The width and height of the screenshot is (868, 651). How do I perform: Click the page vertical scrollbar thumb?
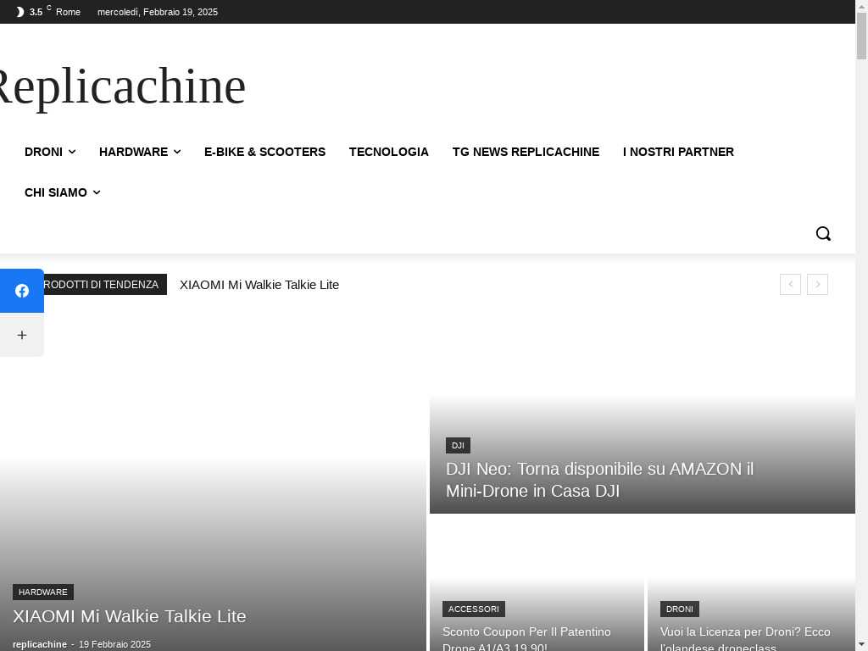[861, 36]
